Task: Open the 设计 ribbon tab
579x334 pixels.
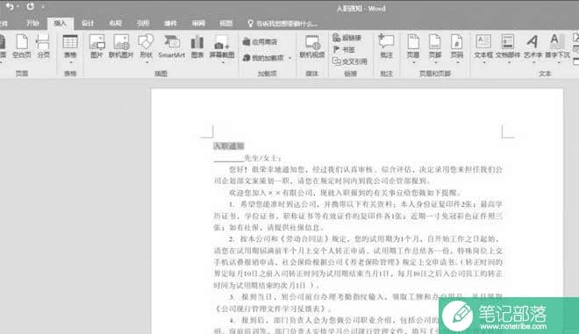Action: (88, 24)
